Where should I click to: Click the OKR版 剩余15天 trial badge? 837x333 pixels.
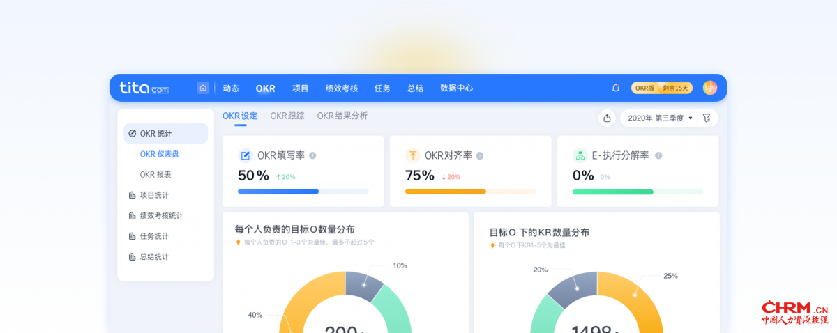[x=663, y=88]
